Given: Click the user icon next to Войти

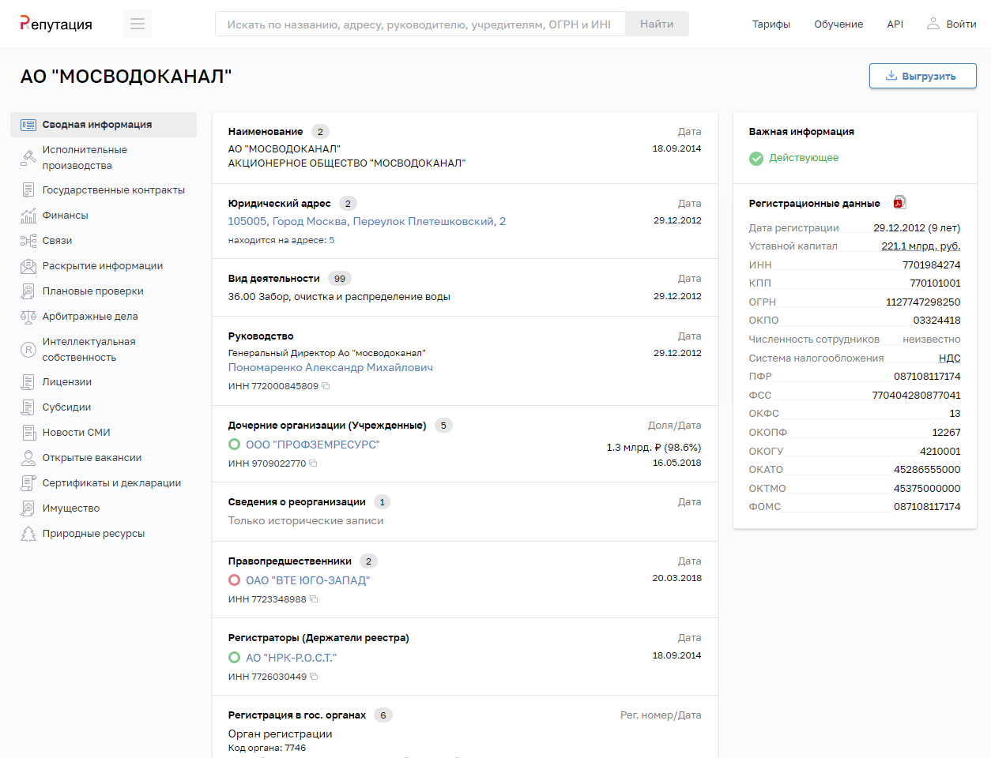Looking at the screenshot, I should 933,24.
